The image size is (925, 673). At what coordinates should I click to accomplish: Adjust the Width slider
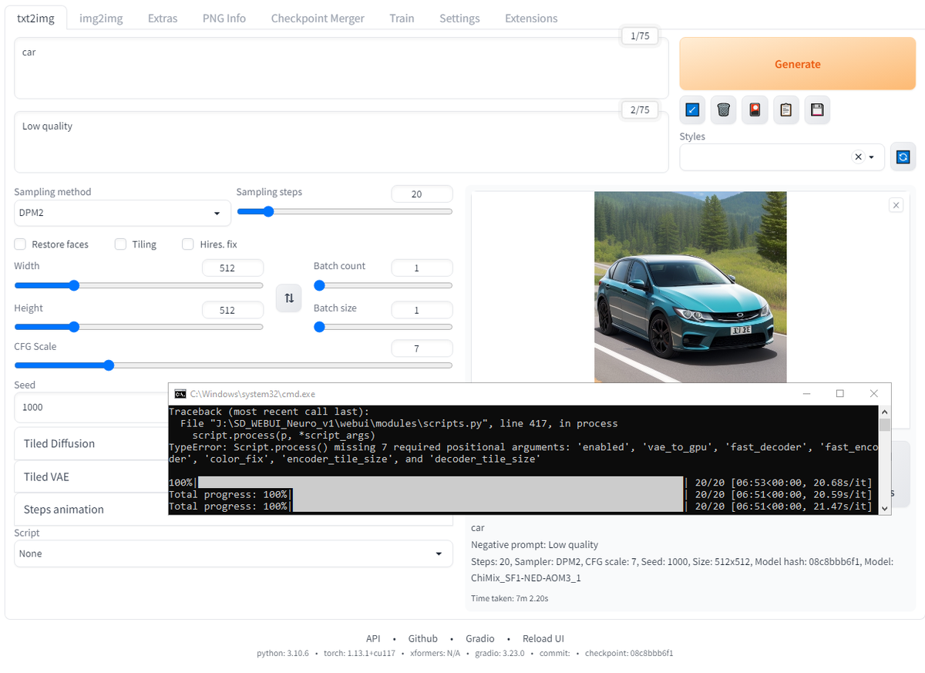(139, 285)
